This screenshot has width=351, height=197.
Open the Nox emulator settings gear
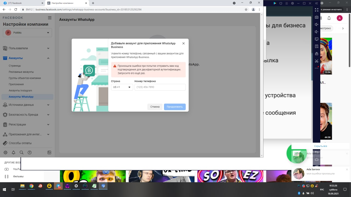tap(293, 3)
